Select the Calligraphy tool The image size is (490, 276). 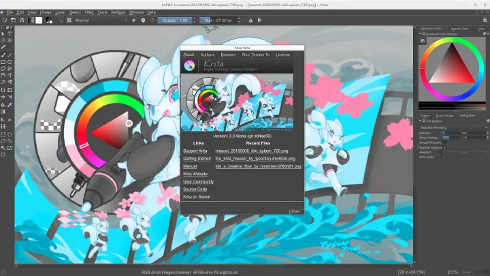pyautogui.click(x=3, y=47)
